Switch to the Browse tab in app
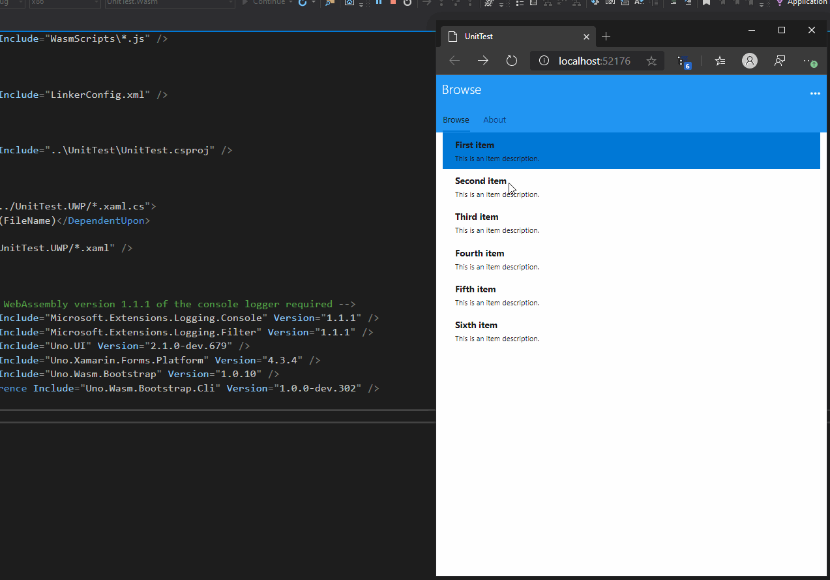Screen dimensions: 830x580 (456, 120)
